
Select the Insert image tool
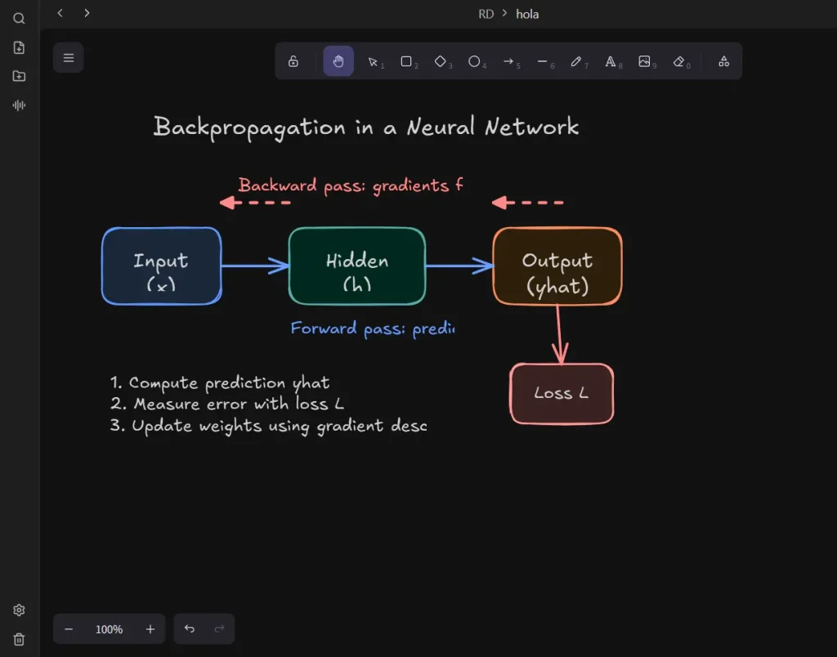pos(645,61)
